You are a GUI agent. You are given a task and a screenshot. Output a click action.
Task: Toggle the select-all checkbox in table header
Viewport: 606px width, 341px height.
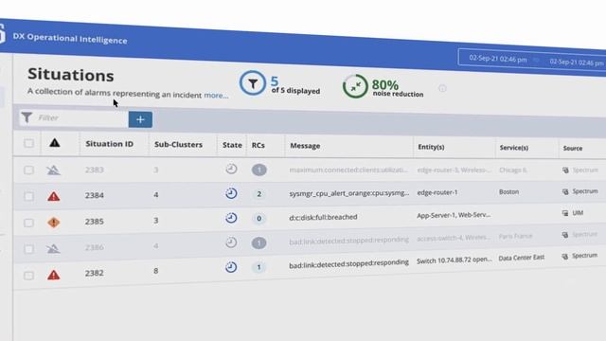click(28, 143)
